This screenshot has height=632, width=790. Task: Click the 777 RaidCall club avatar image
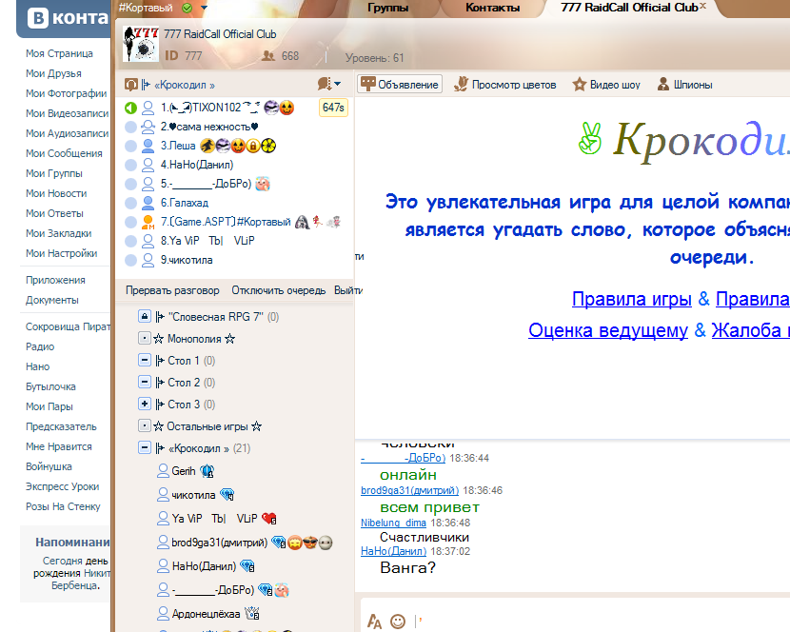click(141, 44)
